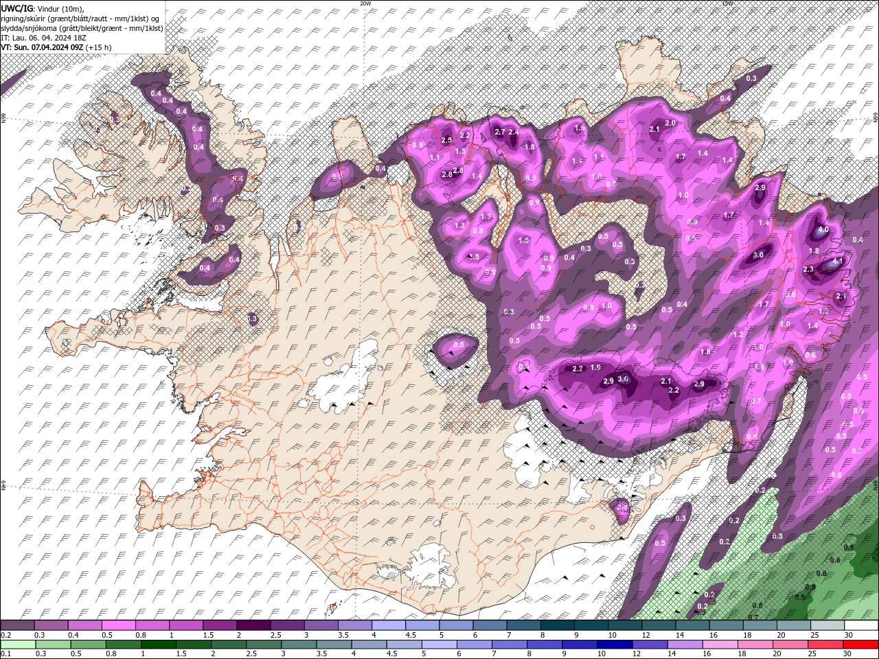Click the 2.5 value on the map near 2.2
The width and height of the screenshot is (879, 659).
pyautogui.click(x=446, y=141)
